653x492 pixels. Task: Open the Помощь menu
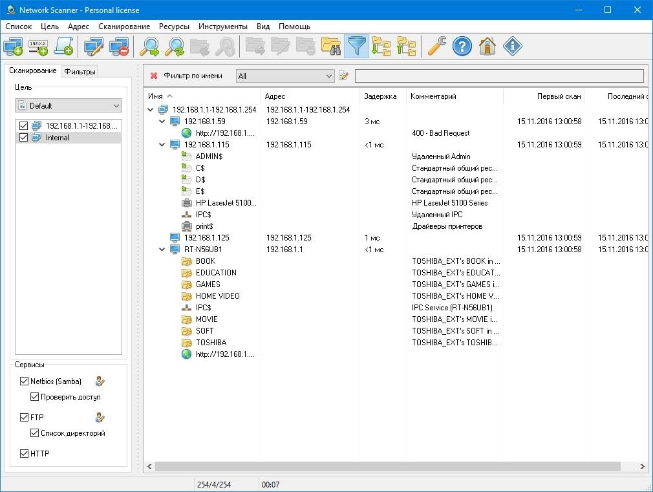point(294,27)
